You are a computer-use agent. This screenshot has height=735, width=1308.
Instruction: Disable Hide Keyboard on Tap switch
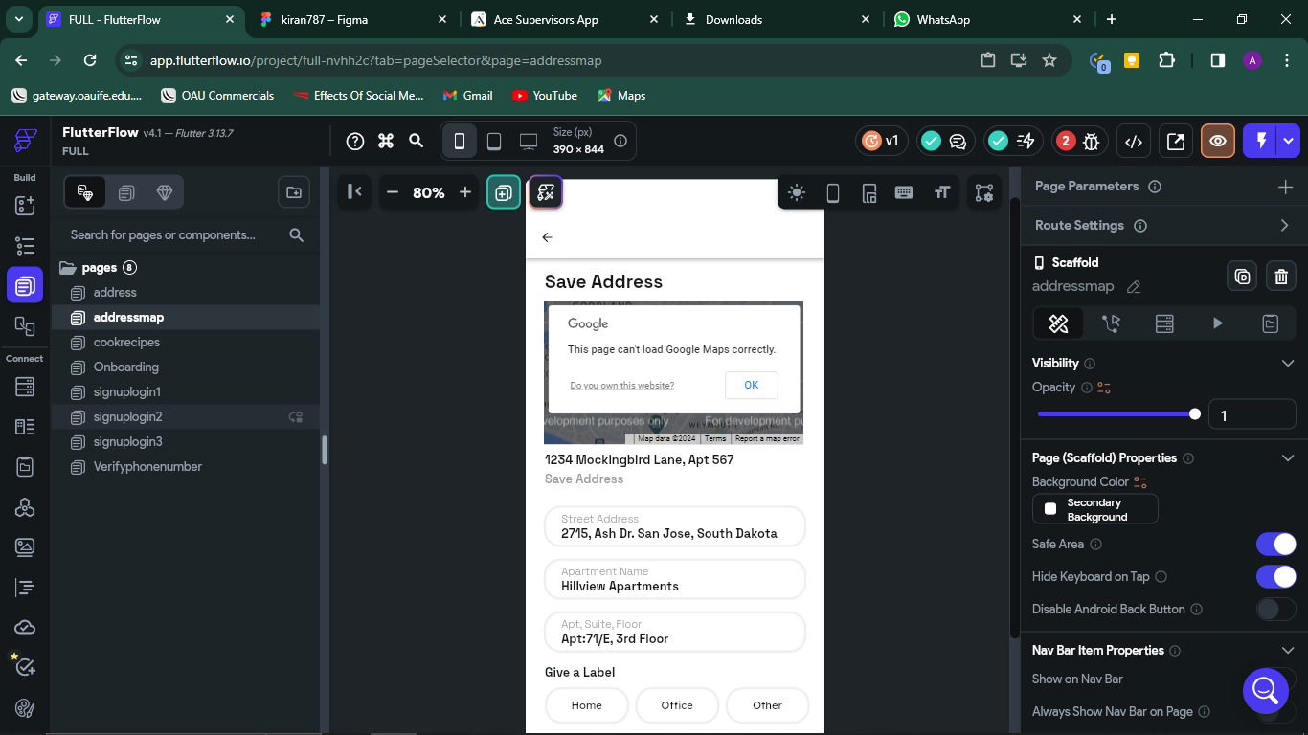(x=1275, y=577)
